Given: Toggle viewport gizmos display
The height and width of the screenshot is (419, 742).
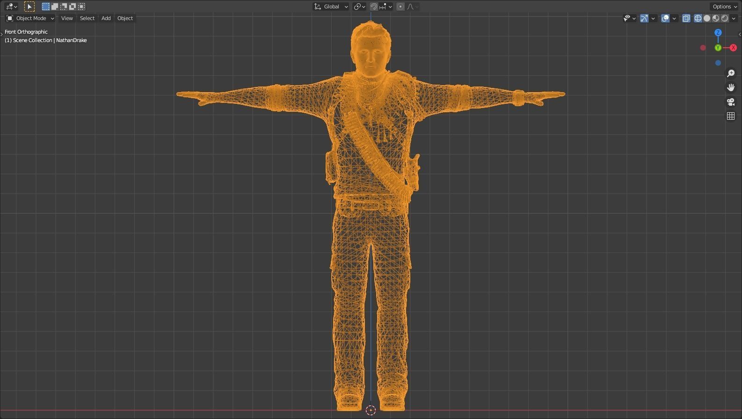Looking at the screenshot, I should pos(644,18).
